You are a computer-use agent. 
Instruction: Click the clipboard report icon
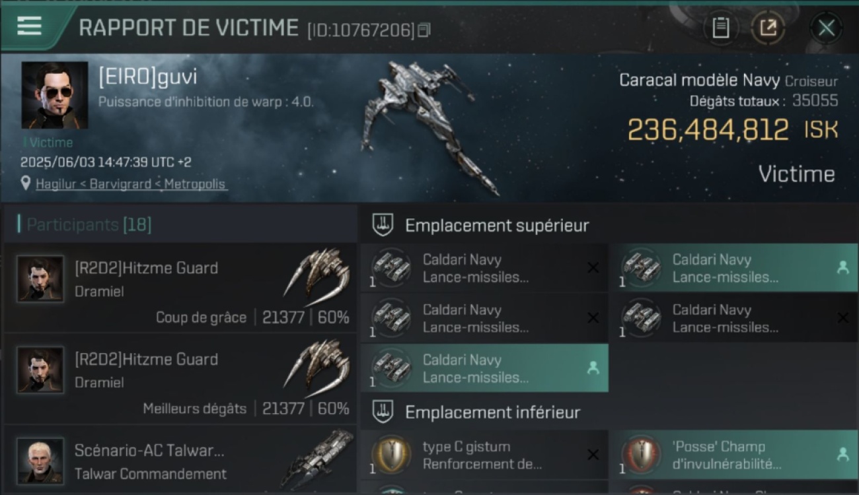721,28
